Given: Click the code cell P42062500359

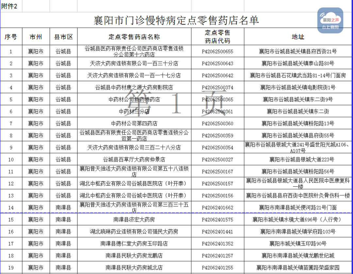Looking at the screenshot, I should (x=217, y=136).
